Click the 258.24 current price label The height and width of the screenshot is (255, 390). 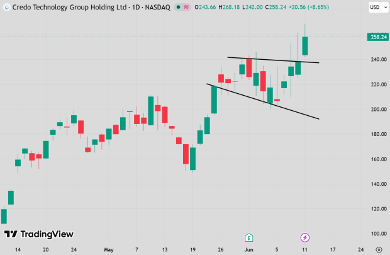tap(378, 37)
